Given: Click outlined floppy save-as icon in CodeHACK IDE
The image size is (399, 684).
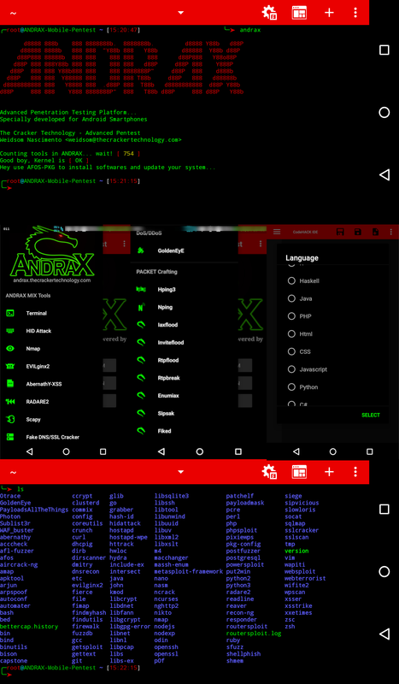Looking at the screenshot, I should 341,232.
